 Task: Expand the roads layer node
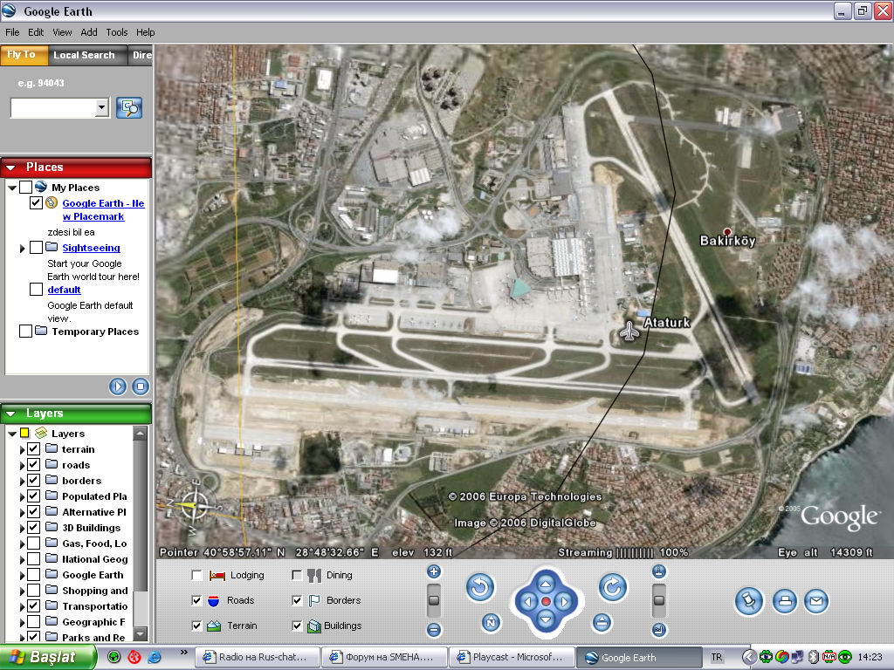[22, 466]
